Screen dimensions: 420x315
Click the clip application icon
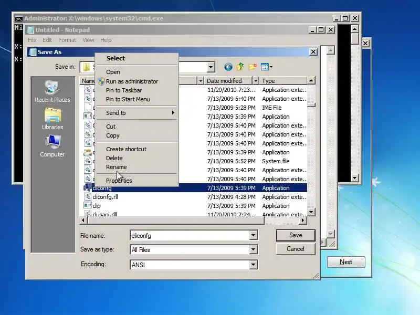87,205
